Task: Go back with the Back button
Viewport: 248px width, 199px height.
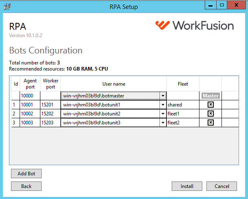Action: tap(26, 186)
